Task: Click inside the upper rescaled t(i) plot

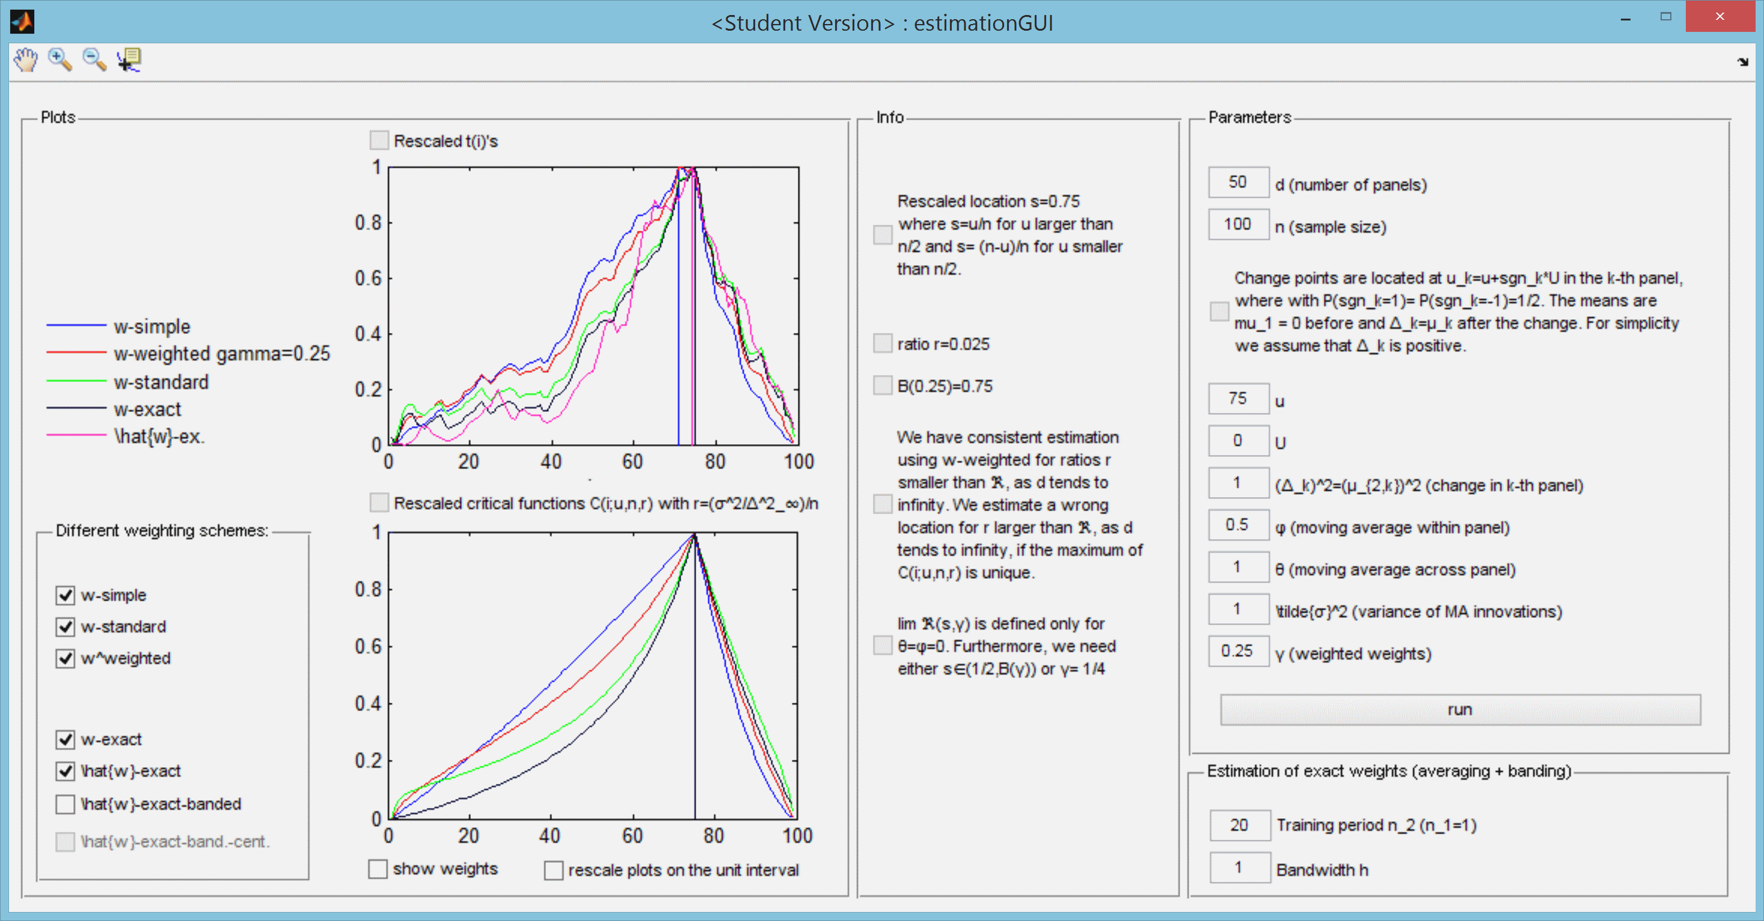Action: 593,305
